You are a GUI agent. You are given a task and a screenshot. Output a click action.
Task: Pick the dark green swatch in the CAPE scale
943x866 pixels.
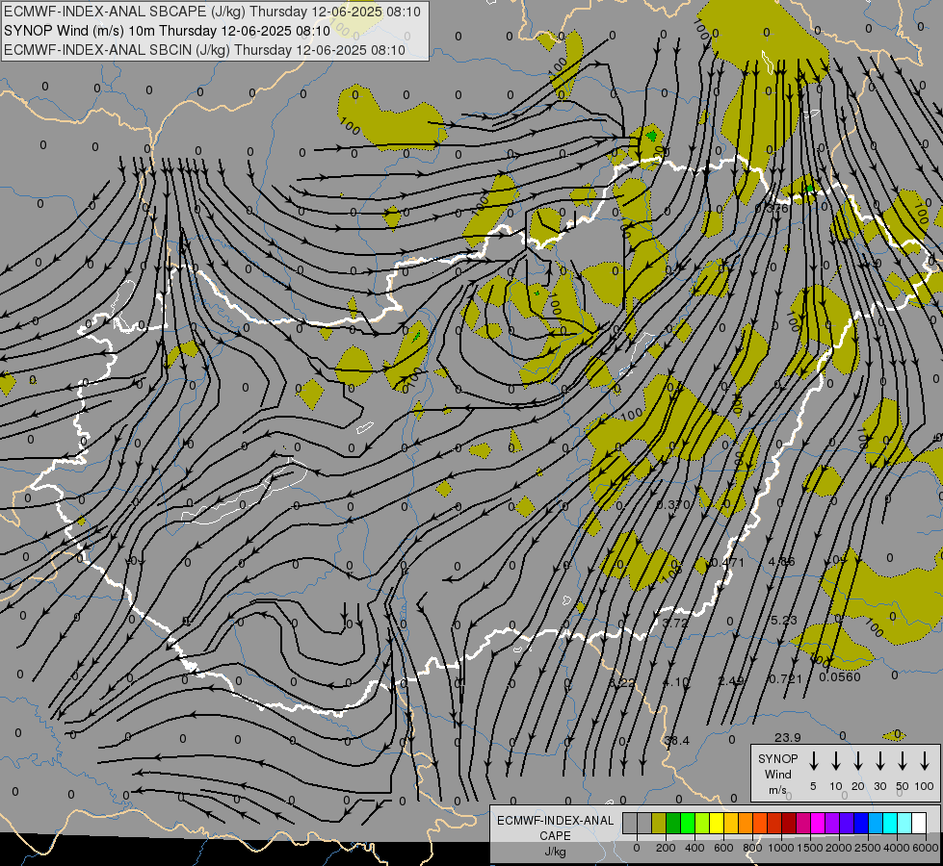[673, 823]
